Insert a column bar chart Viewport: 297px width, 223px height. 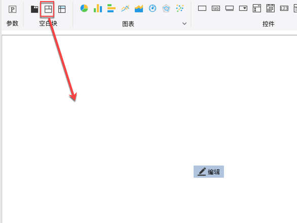(x=98, y=8)
